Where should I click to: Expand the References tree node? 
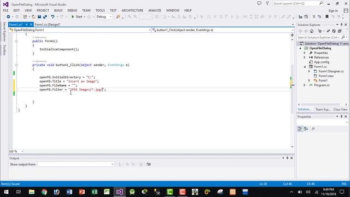tap(305, 57)
